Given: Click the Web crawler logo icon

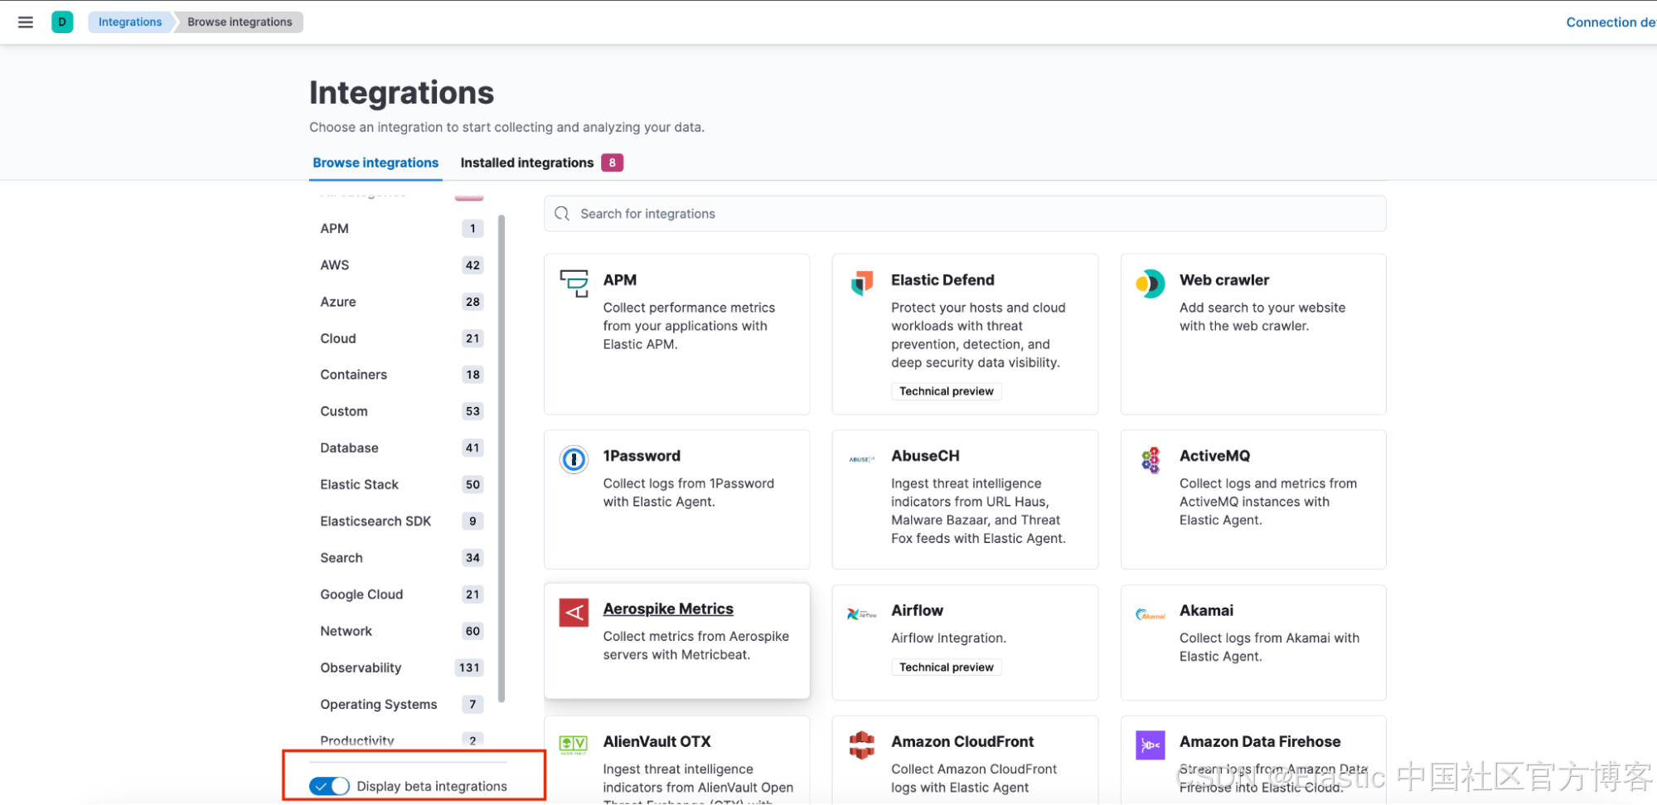Looking at the screenshot, I should coord(1151,284).
